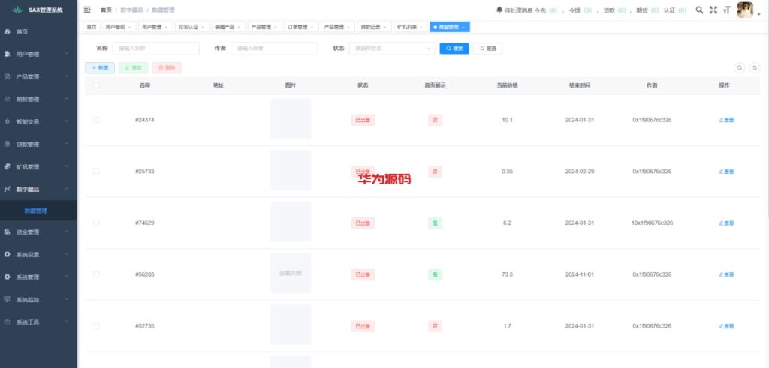Select 数藏管理 submenu item in sidebar

[38, 211]
